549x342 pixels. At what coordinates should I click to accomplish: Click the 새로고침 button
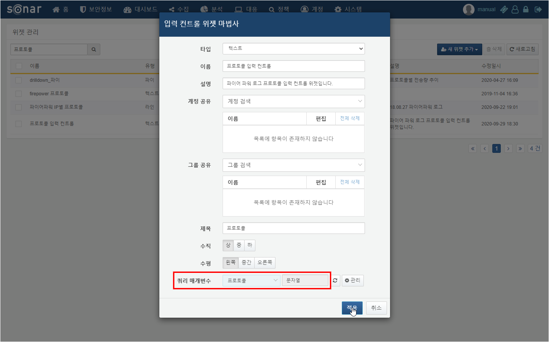click(522, 49)
